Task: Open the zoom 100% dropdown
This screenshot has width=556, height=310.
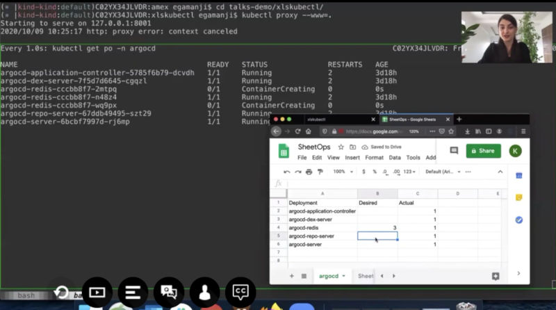Action: [x=343, y=172]
